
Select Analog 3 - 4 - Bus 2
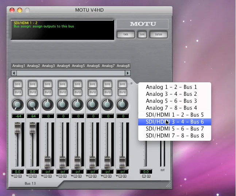click(175, 94)
